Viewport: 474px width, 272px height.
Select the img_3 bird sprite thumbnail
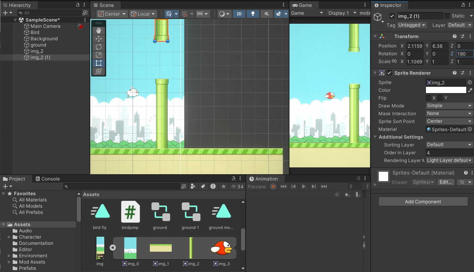(x=221, y=249)
